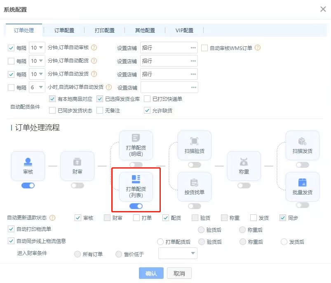Enable the 扫描发货 switch
Image resolution: width=331 pixels, height=283 pixels.
(302, 165)
